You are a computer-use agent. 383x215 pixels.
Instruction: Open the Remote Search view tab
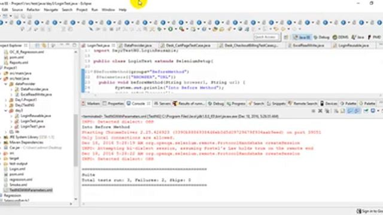(x=303, y=103)
